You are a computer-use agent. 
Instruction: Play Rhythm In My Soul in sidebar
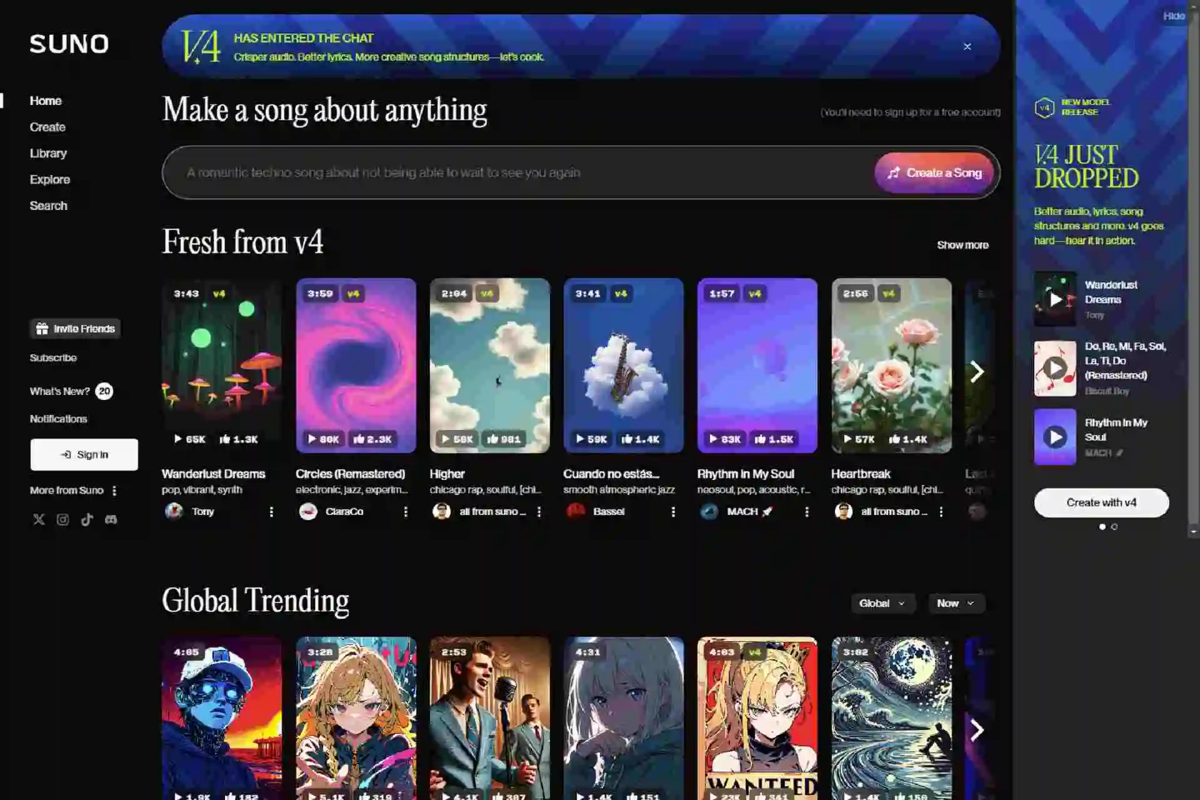click(1055, 437)
